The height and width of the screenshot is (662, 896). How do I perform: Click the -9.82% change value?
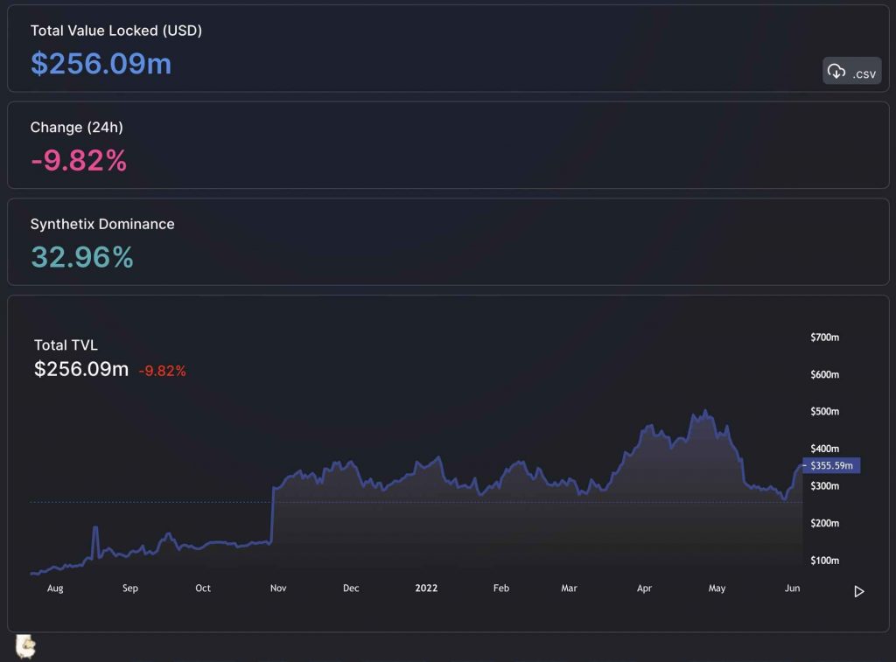point(78,161)
